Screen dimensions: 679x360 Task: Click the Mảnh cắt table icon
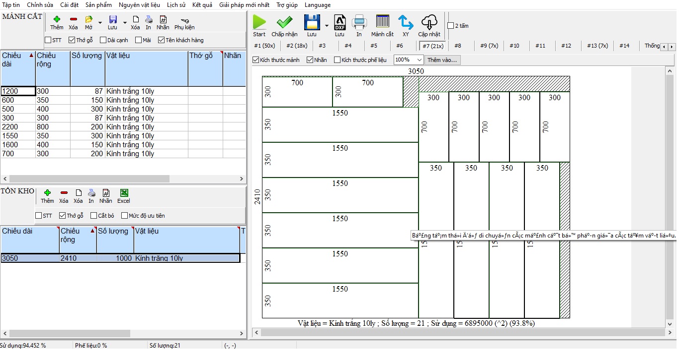pyautogui.click(x=382, y=22)
